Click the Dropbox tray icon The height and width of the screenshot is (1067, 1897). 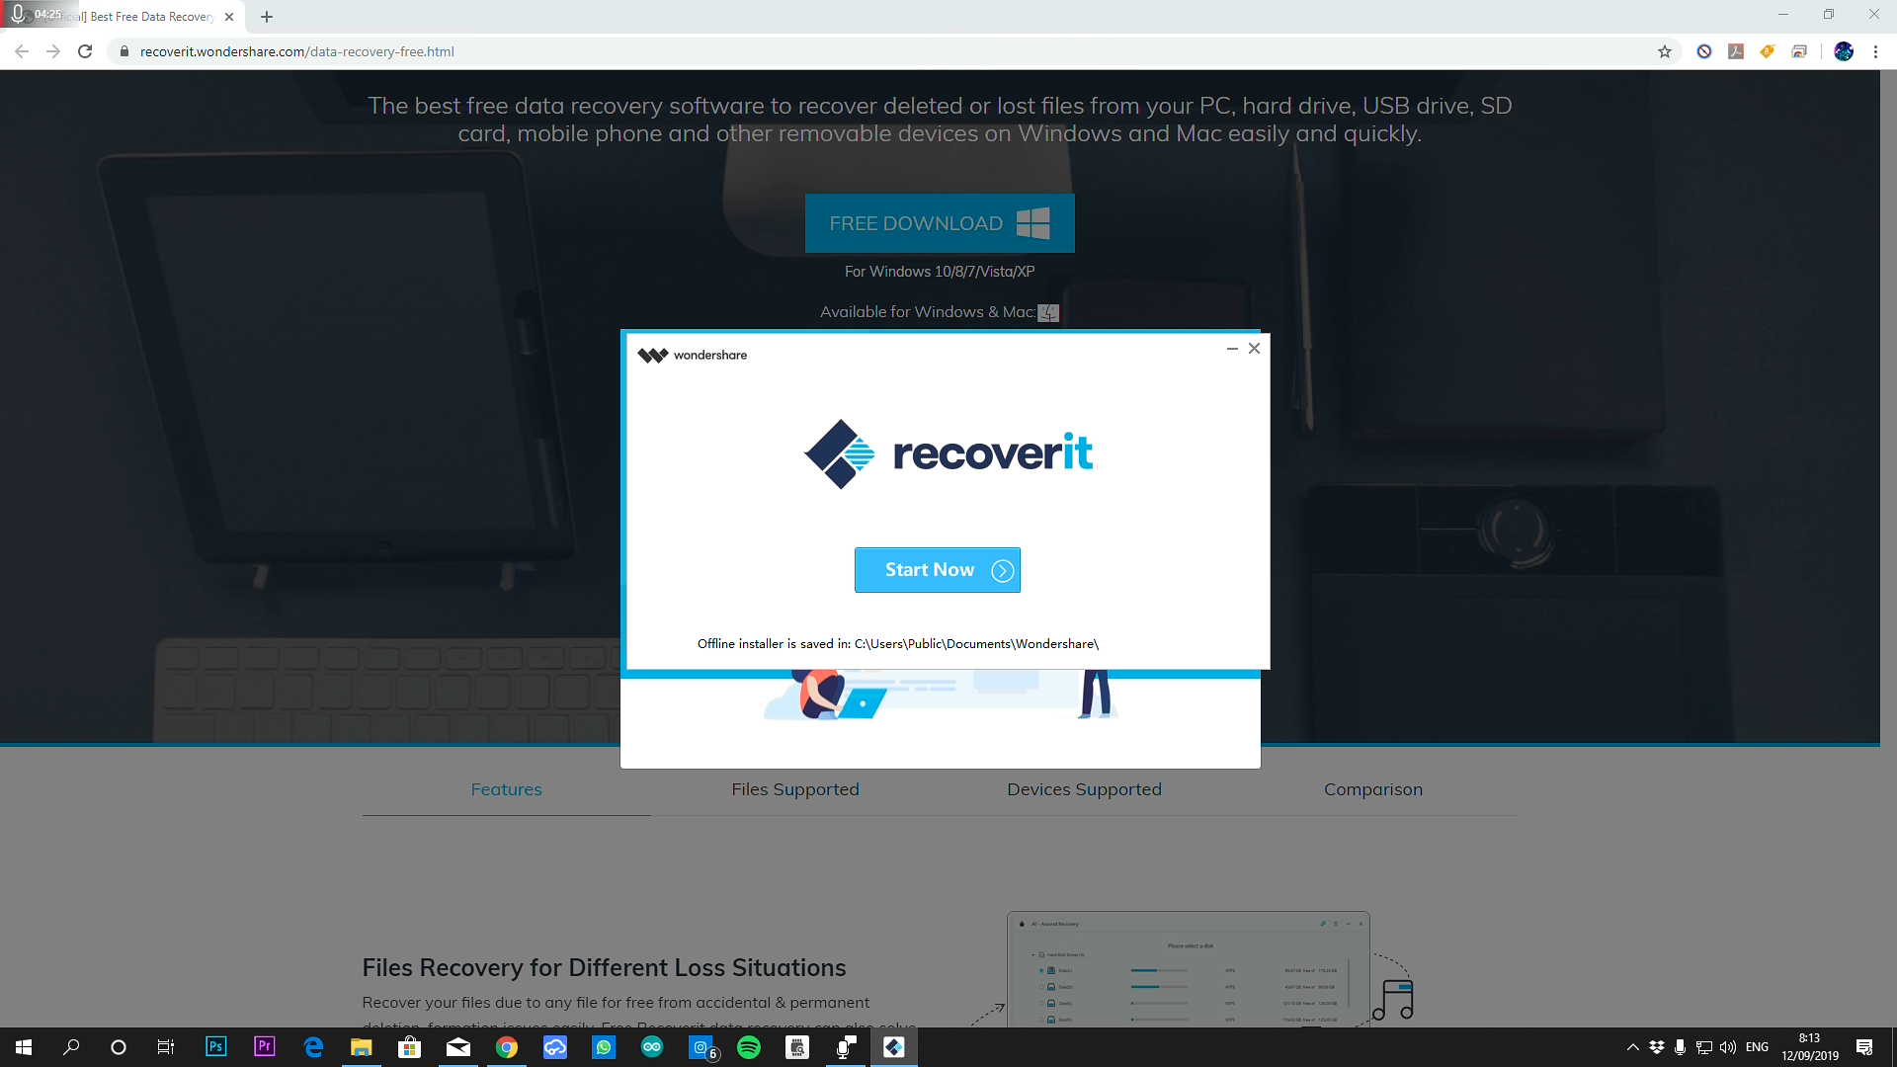pos(1657,1047)
